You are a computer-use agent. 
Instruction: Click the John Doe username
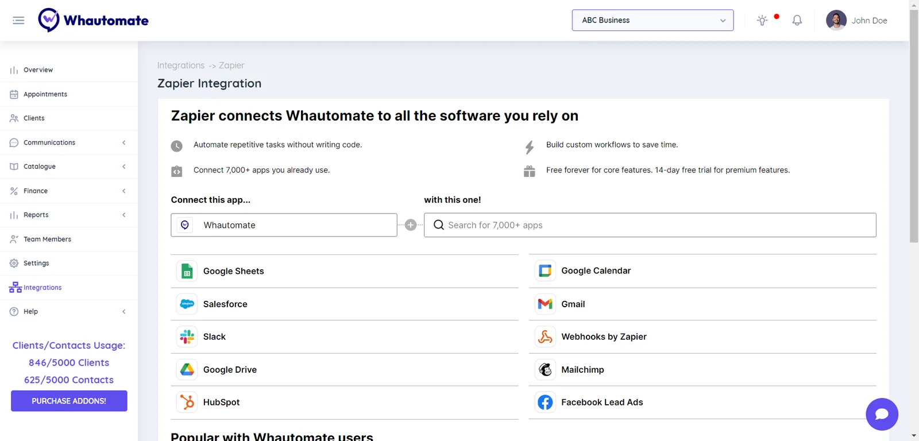869,21
